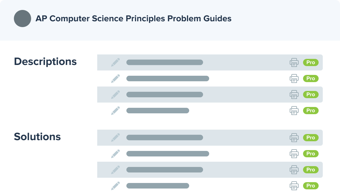Click the printer icon in third Descriptions row
This screenshot has width=340, height=191.
click(x=294, y=95)
